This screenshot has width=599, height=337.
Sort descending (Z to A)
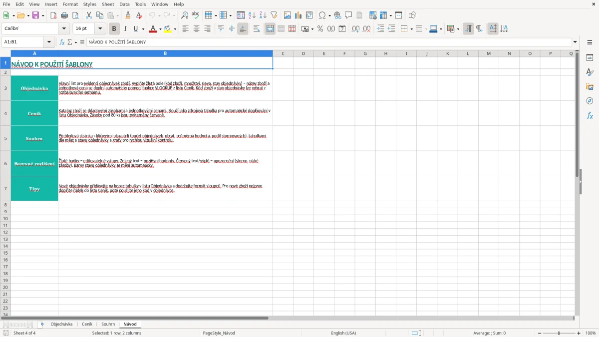click(x=263, y=15)
